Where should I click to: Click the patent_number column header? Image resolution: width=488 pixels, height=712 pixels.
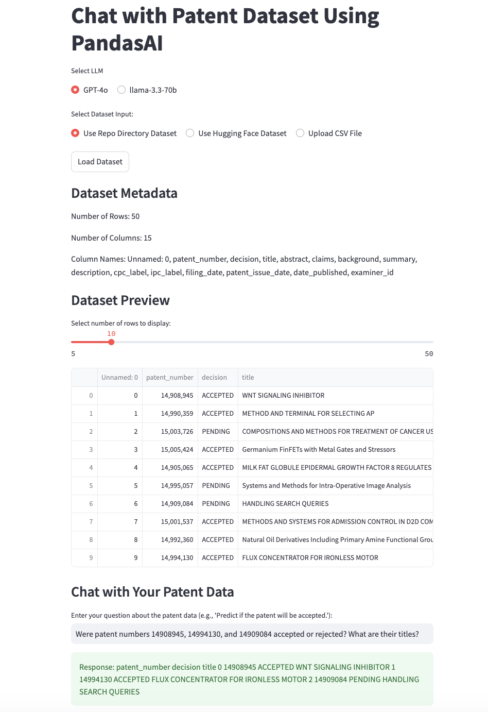[169, 378]
